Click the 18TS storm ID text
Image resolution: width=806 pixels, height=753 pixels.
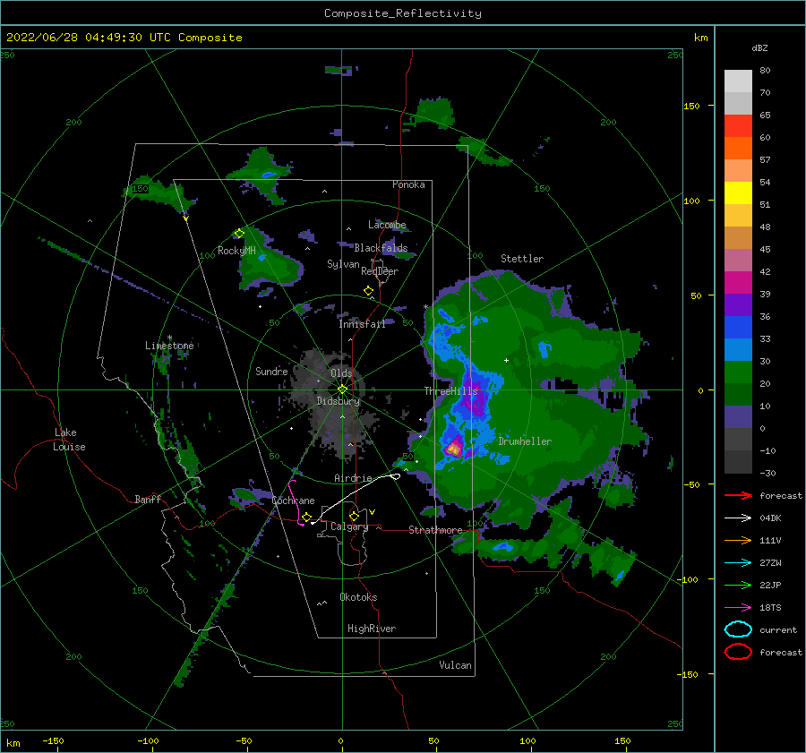[x=770, y=608]
